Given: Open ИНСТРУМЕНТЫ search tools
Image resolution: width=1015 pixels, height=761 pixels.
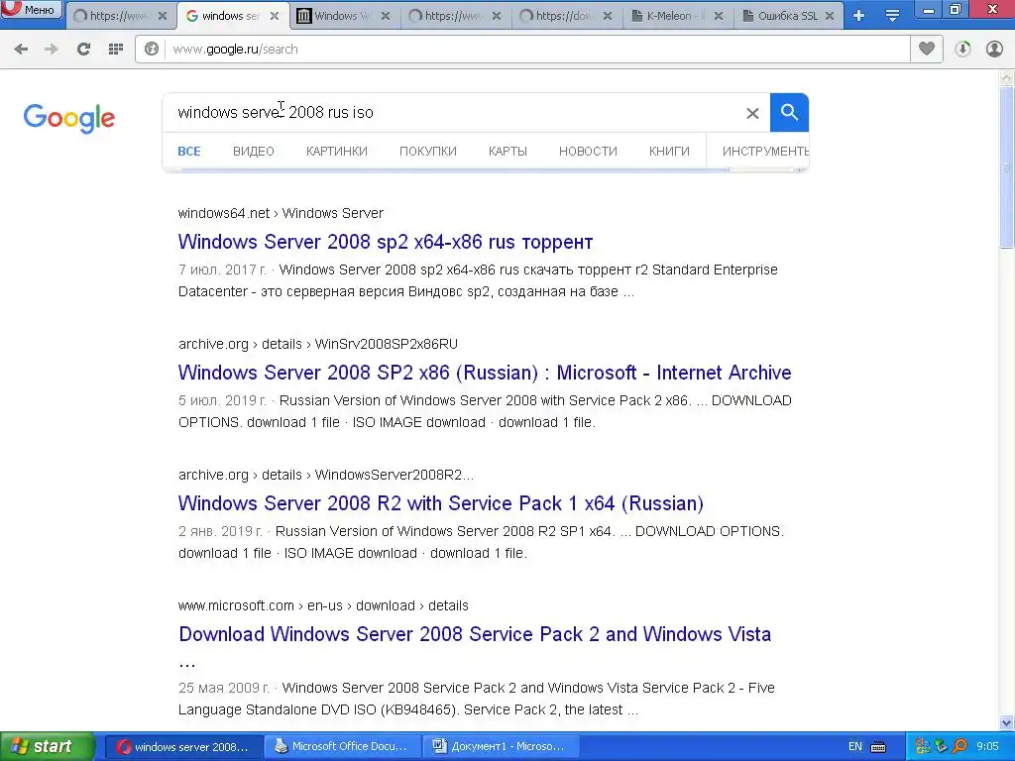Looking at the screenshot, I should pyautogui.click(x=765, y=152).
